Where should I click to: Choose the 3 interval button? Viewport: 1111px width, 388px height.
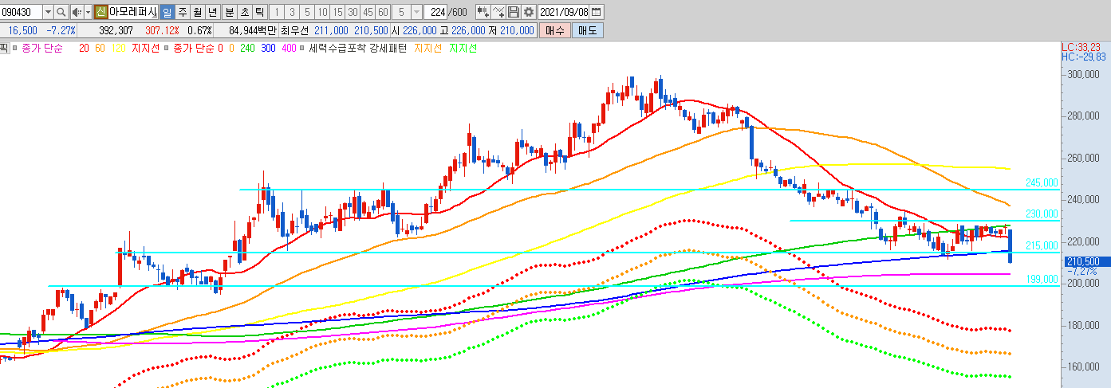coord(292,12)
